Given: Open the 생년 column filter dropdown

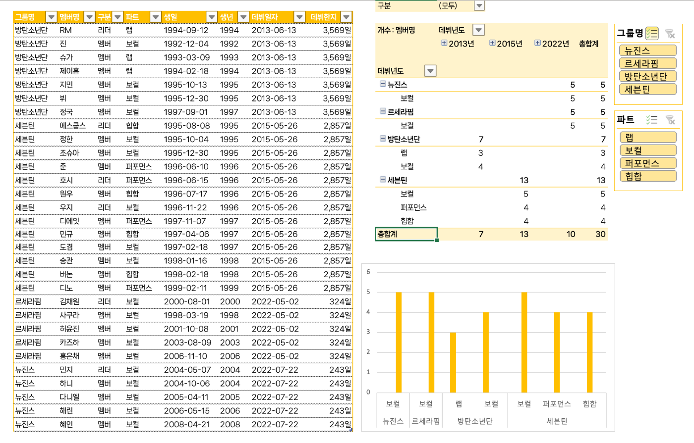Looking at the screenshot, I should [243, 17].
